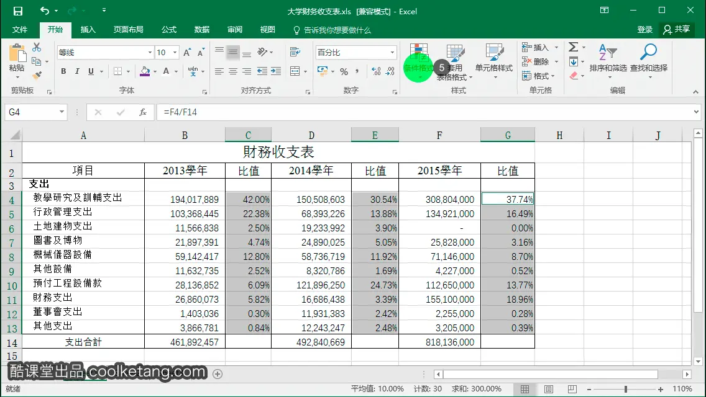Image resolution: width=706 pixels, height=397 pixels.
Task: Decrease the indent
Action: [x=262, y=71]
